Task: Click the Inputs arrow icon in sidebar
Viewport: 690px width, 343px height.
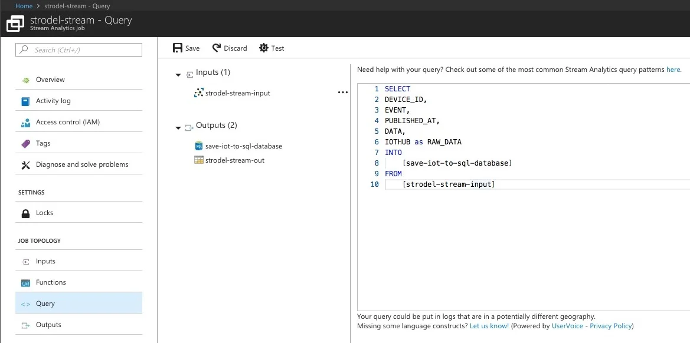Action: (25, 261)
